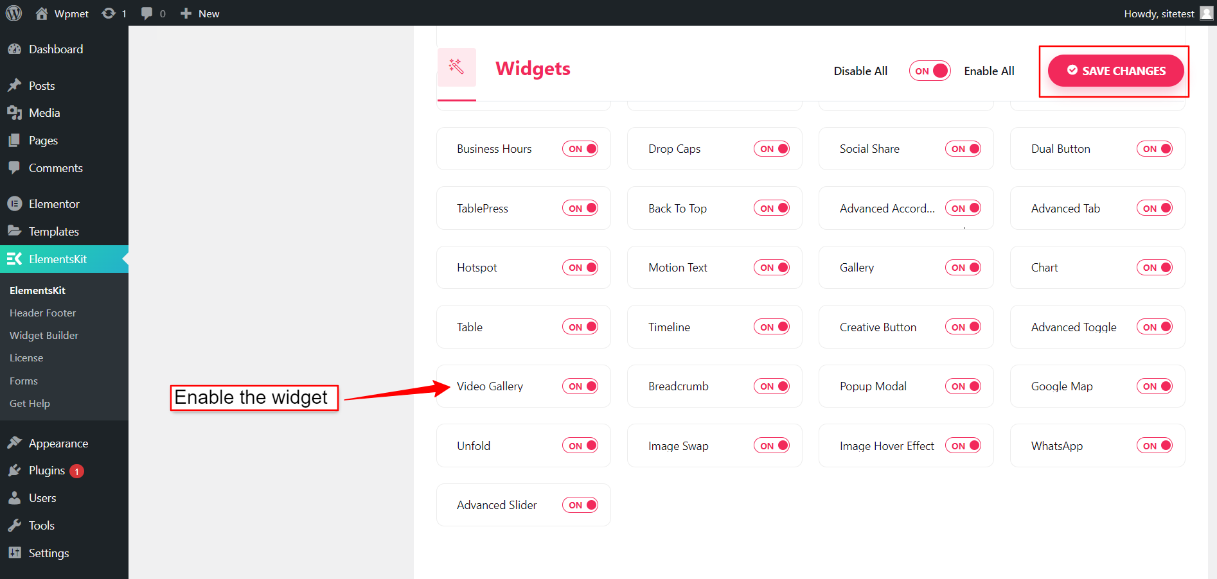Toggle the Advanced Slider widget switch
Screen dimensions: 1217x579
point(580,505)
